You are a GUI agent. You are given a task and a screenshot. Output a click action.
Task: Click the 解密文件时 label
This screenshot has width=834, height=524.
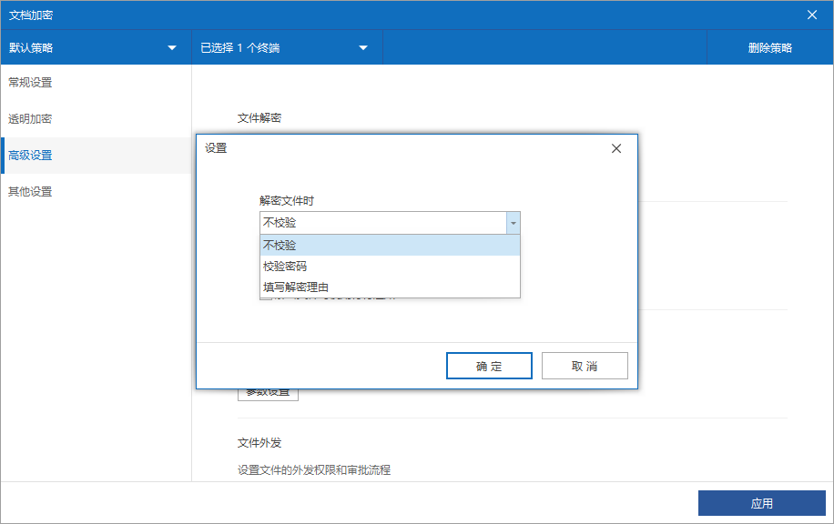click(x=287, y=201)
